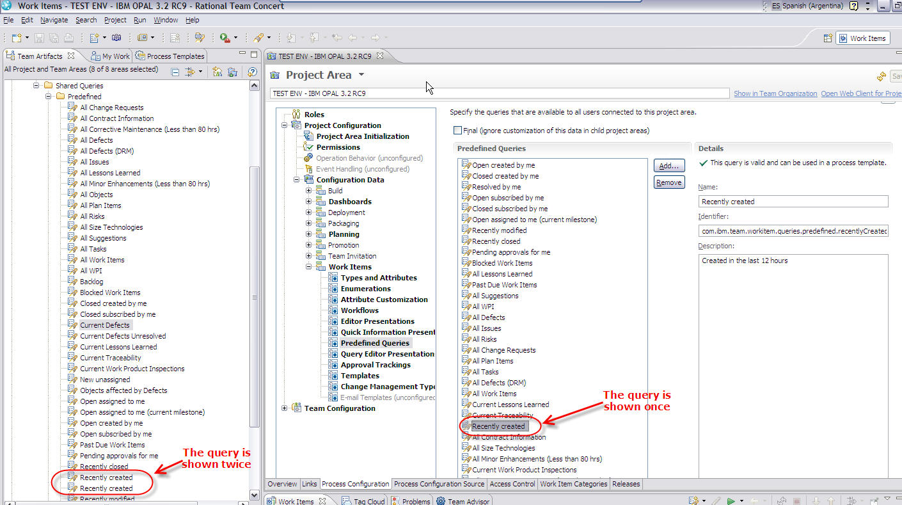Collapse the Project Configuration node
This screenshot has width=902, height=505.
pyautogui.click(x=285, y=125)
